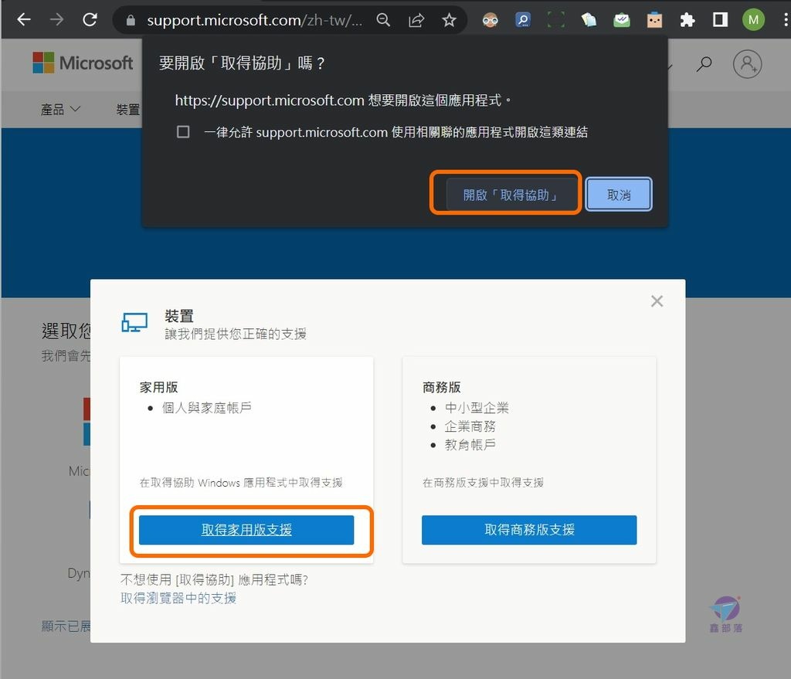
Task: Click 取消 in the open-app prompt
Action: (x=619, y=195)
